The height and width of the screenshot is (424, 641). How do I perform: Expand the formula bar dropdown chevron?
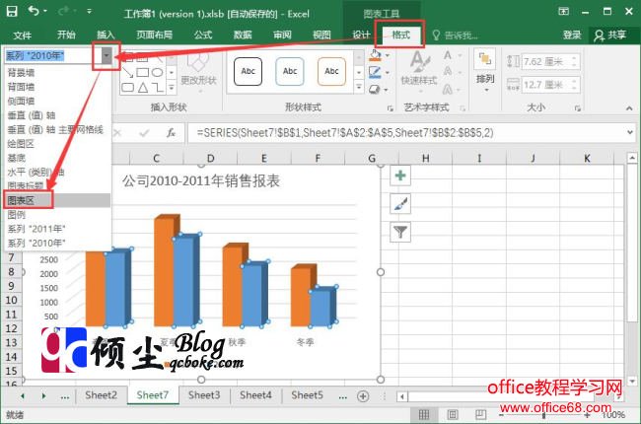(x=630, y=132)
